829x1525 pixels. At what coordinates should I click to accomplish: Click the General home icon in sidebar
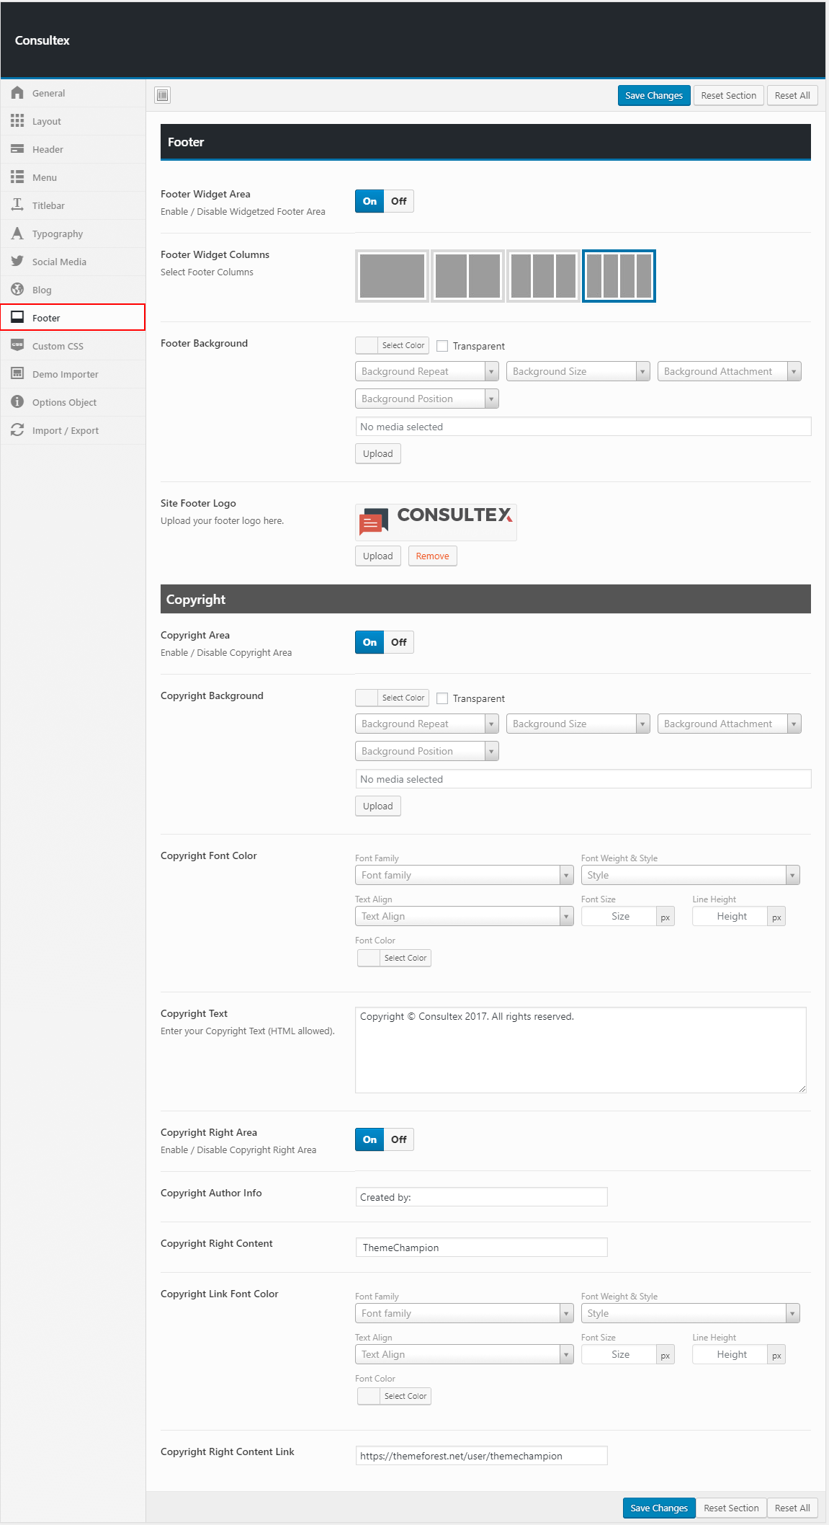17,93
